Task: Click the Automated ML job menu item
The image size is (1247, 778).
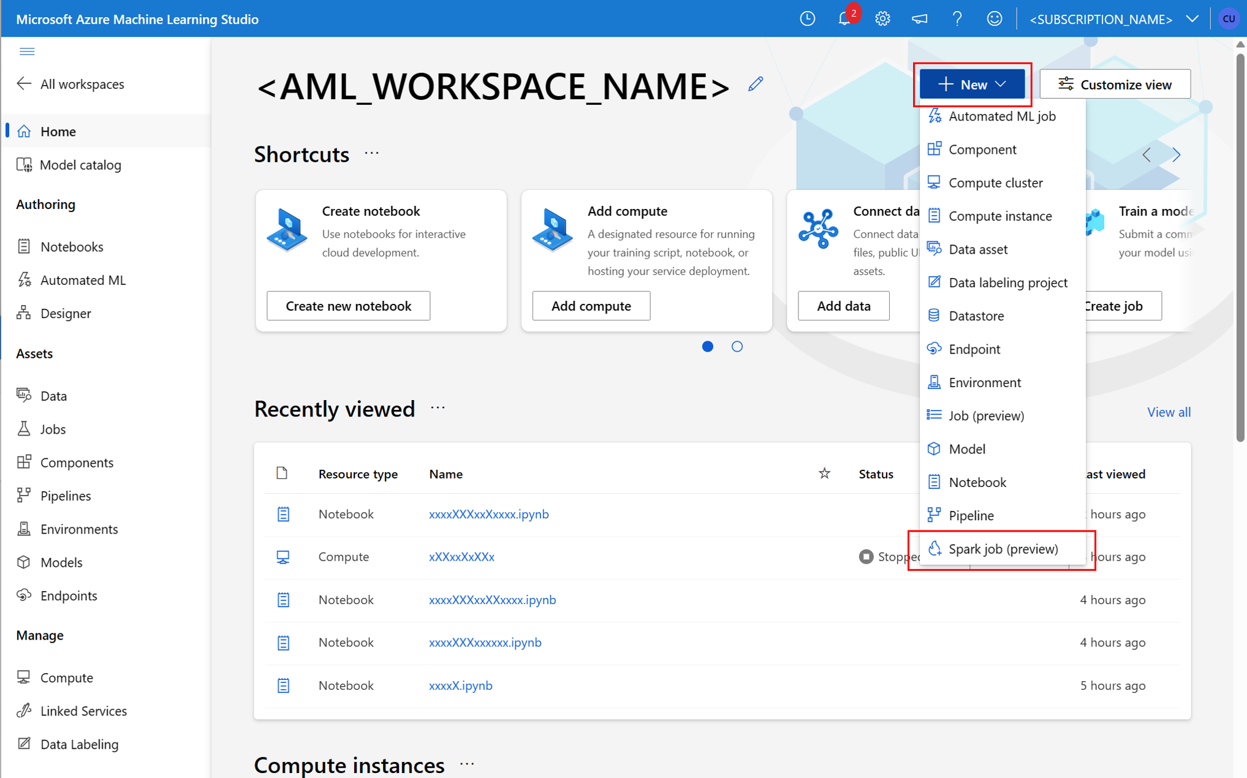Action: coord(1001,116)
